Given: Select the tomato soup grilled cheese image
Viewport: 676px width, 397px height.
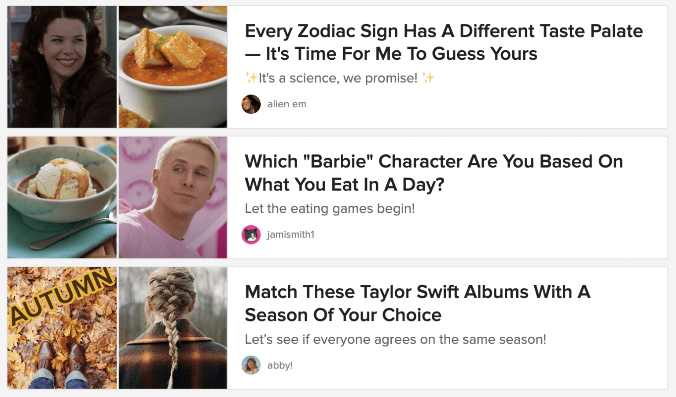Looking at the screenshot, I should point(173,67).
